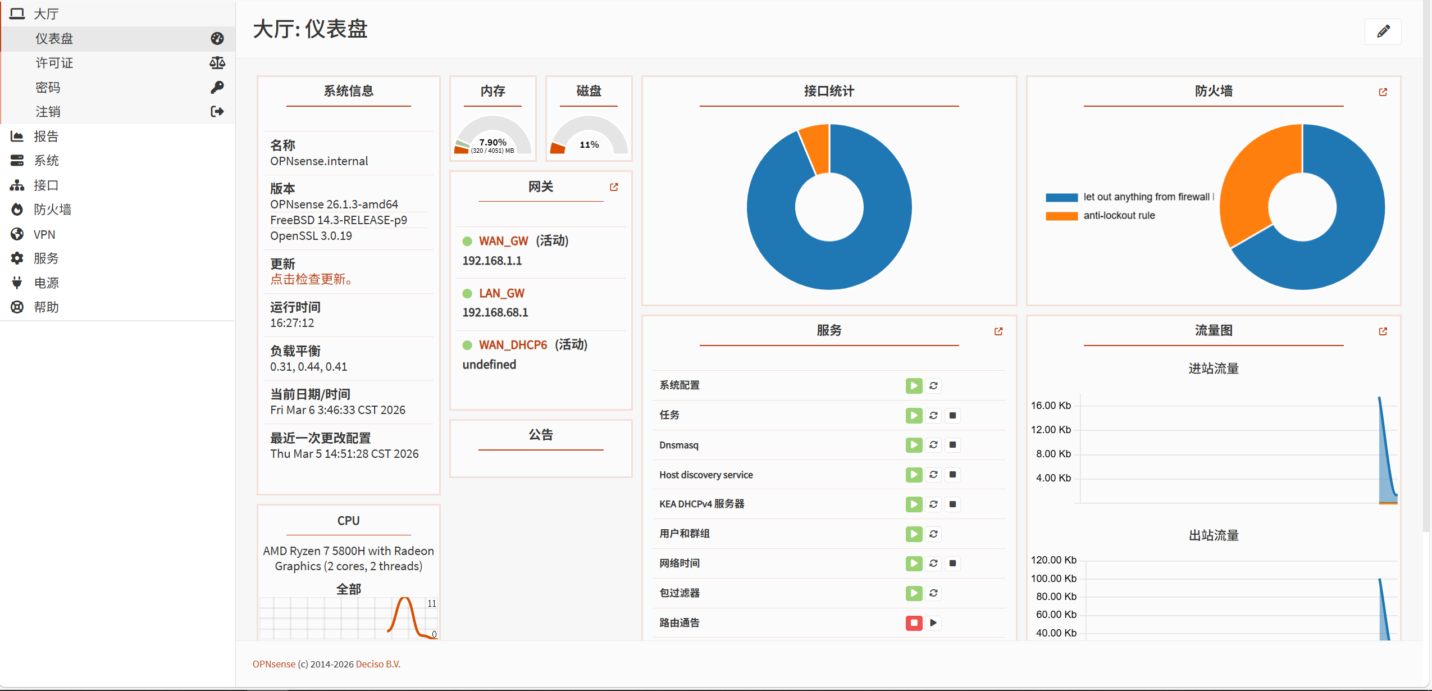Open external link icon on Services widget
The image size is (1432, 691).
coord(998,331)
